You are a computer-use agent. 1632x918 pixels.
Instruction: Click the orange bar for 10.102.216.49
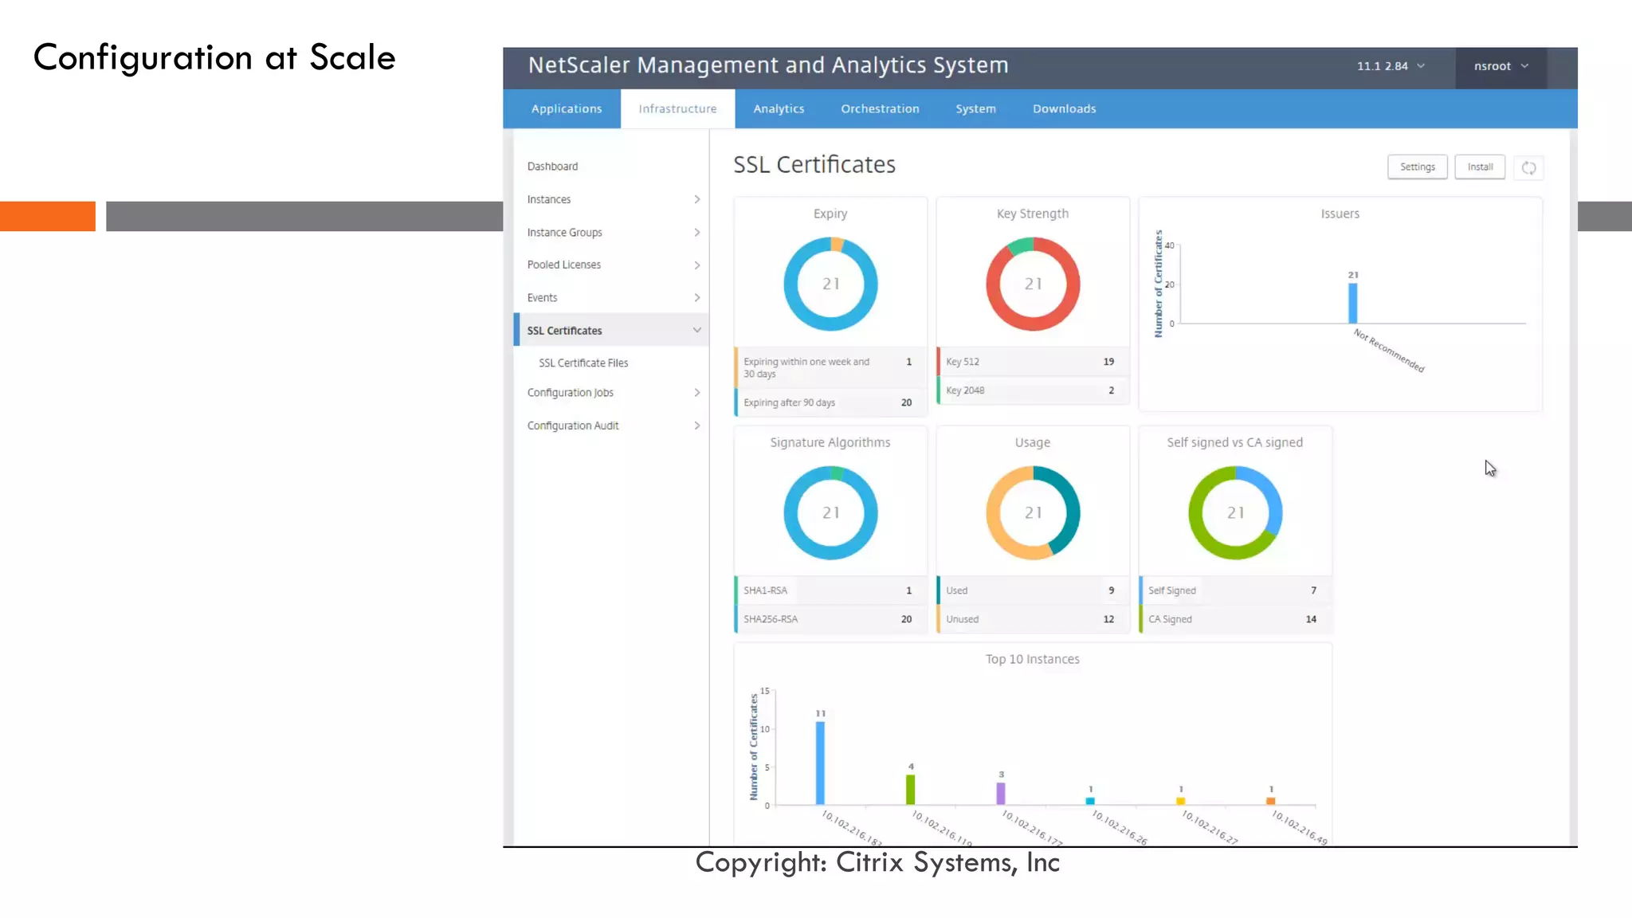(1271, 801)
